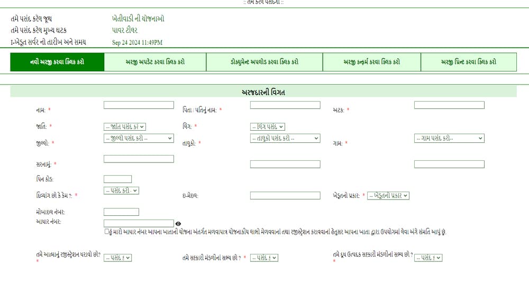
Task: Click the અરજી પ્રિન્ટ કરવા tab
Action: tap(468, 62)
